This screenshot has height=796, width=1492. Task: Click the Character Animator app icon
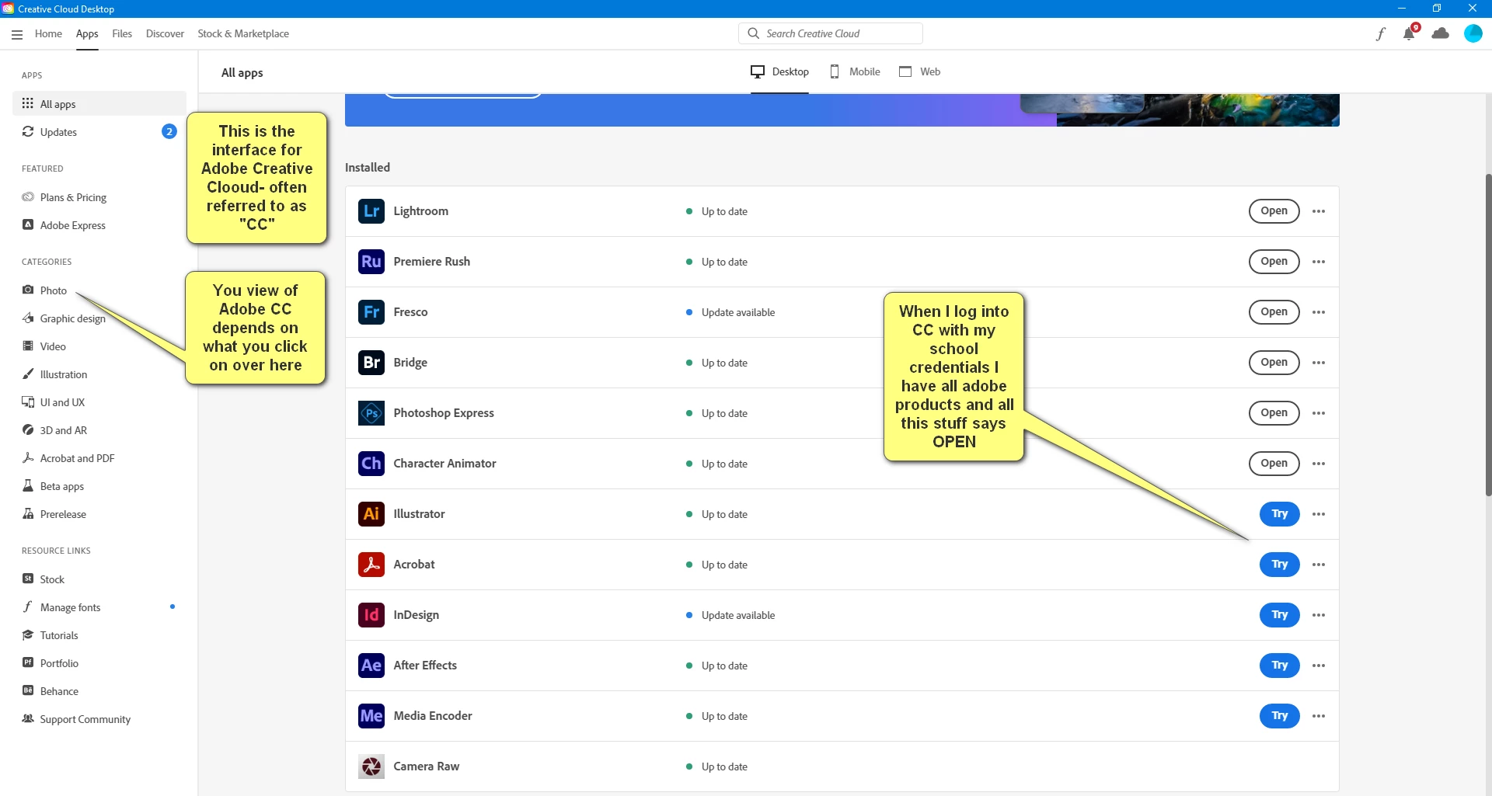click(x=371, y=464)
